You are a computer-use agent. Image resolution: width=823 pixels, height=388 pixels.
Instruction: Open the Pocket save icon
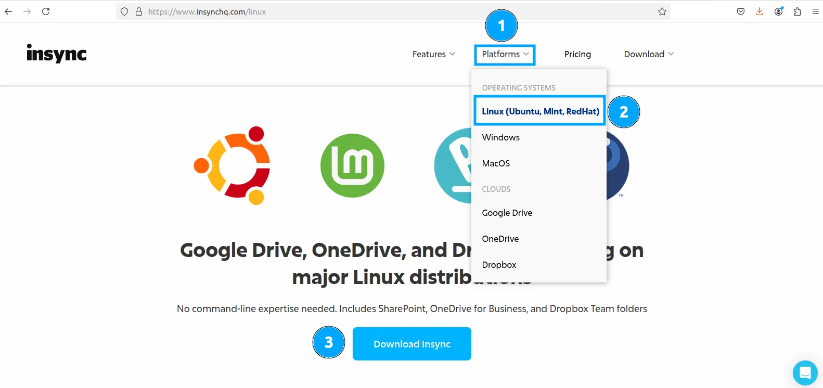741,11
